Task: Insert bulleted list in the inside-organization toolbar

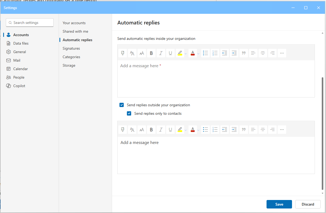Action: pyautogui.click(x=205, y=53)
